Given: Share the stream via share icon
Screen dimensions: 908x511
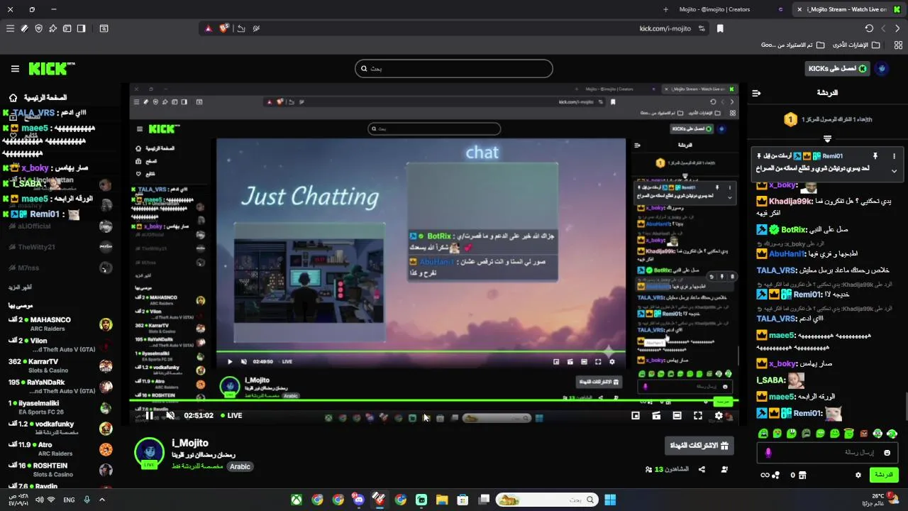Looking at the screenshot, I should click(x=702, y=469).
